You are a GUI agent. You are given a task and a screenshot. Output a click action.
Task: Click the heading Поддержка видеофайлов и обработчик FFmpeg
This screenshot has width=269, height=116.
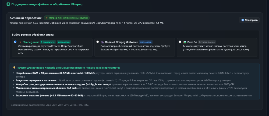coord(47,5)
